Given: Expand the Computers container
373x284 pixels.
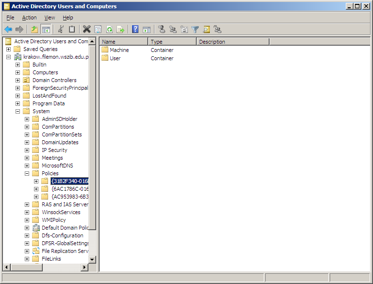Looking at the screenshot, I should coord(17,72).
